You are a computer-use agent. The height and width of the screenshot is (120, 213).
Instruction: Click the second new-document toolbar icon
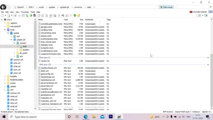point(9,16)
